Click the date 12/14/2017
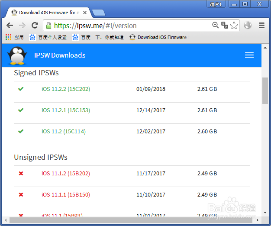 [x=151, y=110]
